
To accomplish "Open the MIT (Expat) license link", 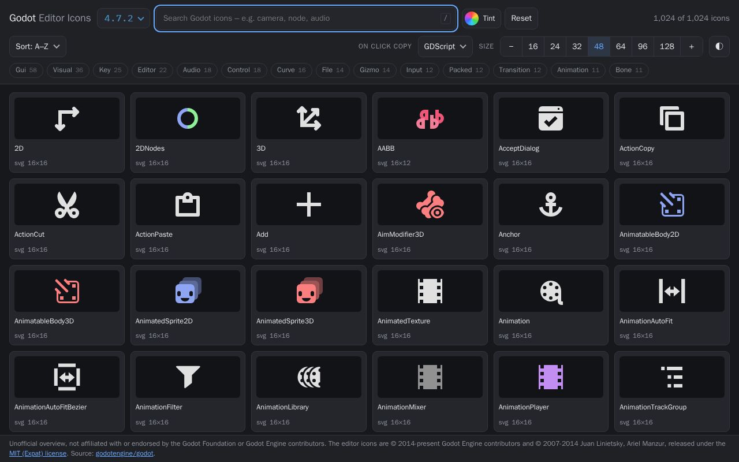I will coord(38,453).
